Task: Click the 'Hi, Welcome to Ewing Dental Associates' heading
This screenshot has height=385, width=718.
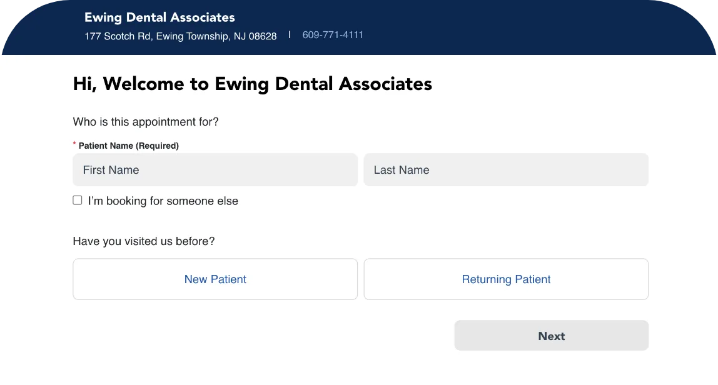Action: pos(252,84)
